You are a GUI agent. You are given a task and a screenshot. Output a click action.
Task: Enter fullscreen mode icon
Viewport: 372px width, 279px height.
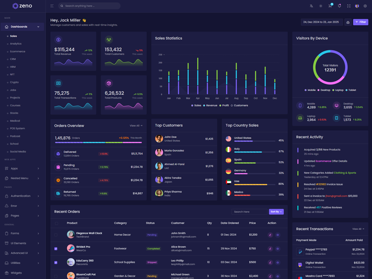349,6
